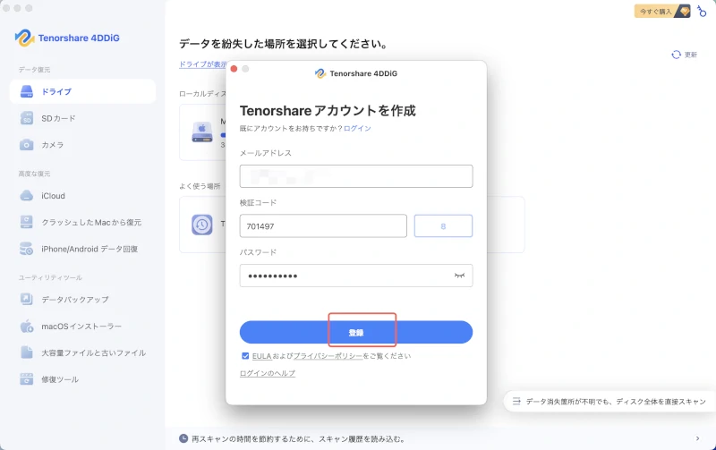Click Tenorshare アカウントを作成 heading
716x450 pixels.
coord(328,110)
